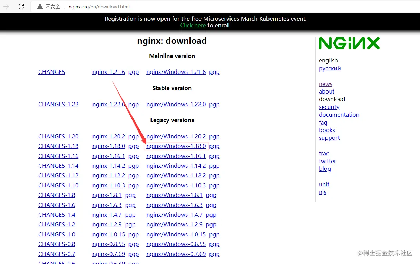Click the browser forward arrow
This screenshot has width=420, height=264.
6,7
